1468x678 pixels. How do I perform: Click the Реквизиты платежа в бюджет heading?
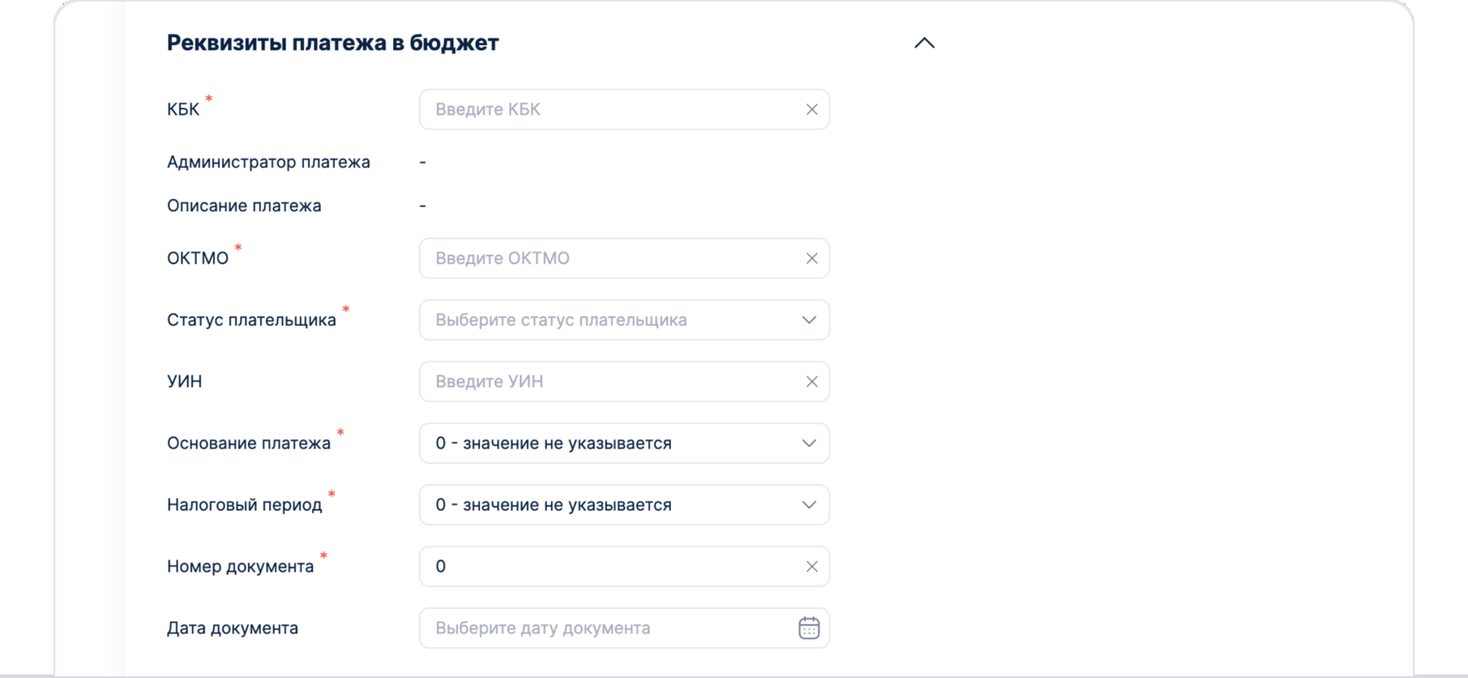pyautogui.click(x=332, y=43)
